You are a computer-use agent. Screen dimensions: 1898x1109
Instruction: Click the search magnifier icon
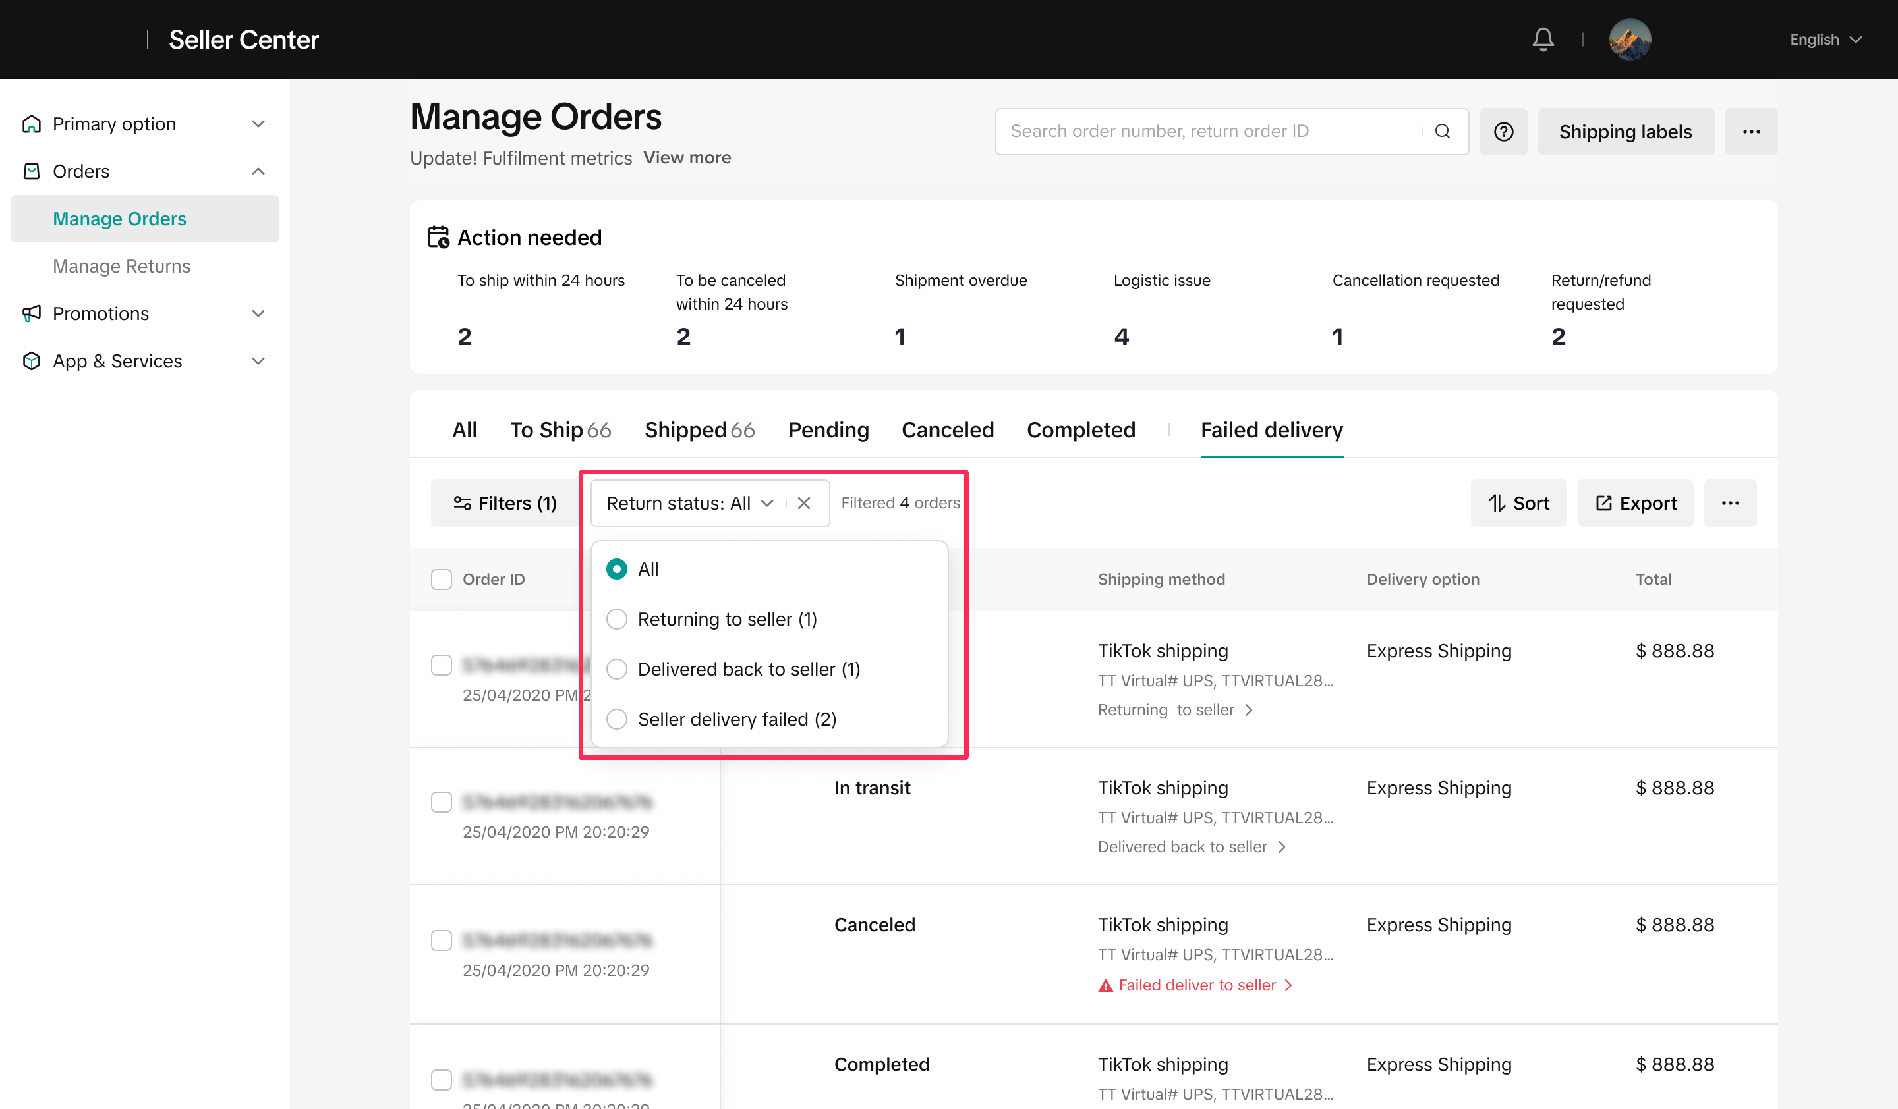click(x=1442, y=132)
